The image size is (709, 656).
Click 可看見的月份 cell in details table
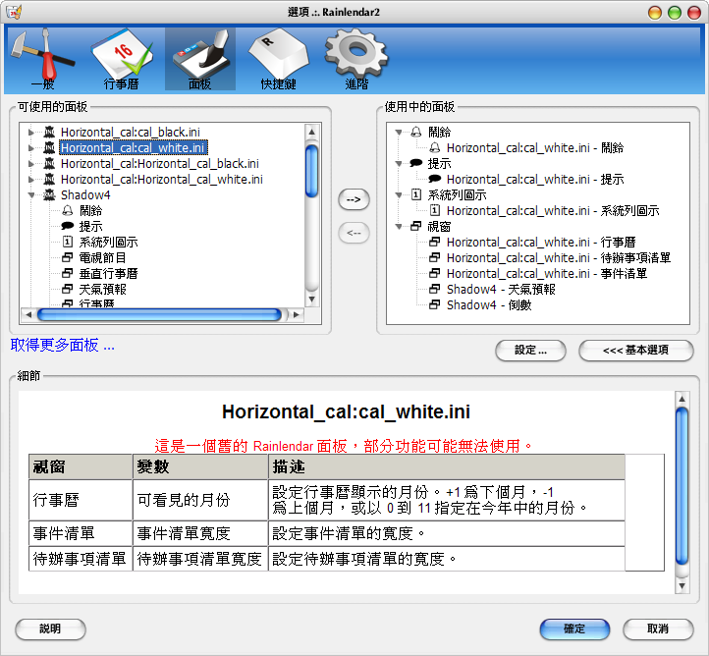(x=200, y=500)
